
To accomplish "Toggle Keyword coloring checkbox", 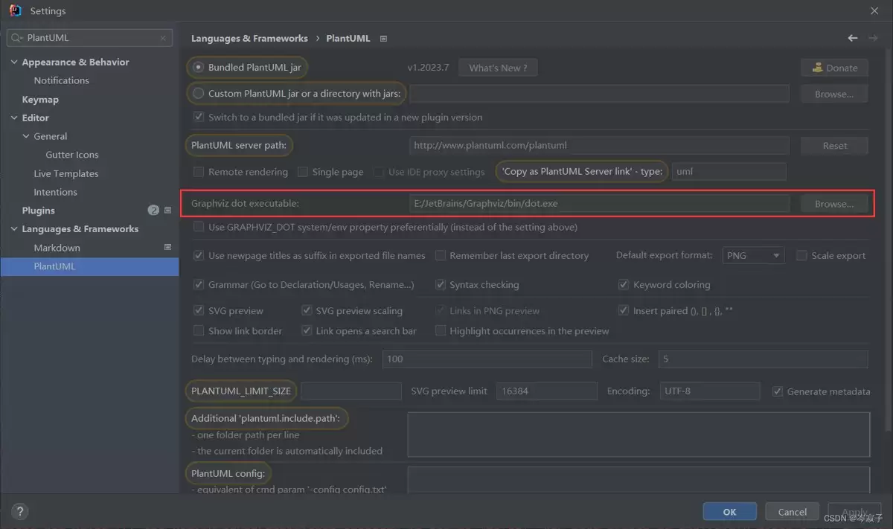I will point(624,284).
